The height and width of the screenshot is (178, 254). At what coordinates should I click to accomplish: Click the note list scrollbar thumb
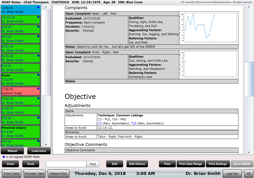(46, 52)
